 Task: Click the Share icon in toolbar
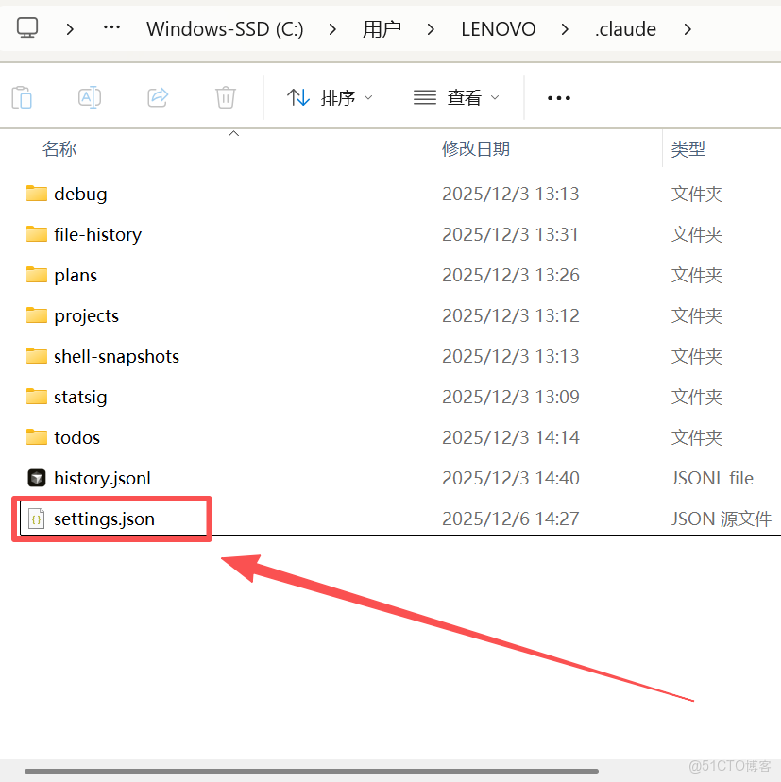click(x=157, y=96)
